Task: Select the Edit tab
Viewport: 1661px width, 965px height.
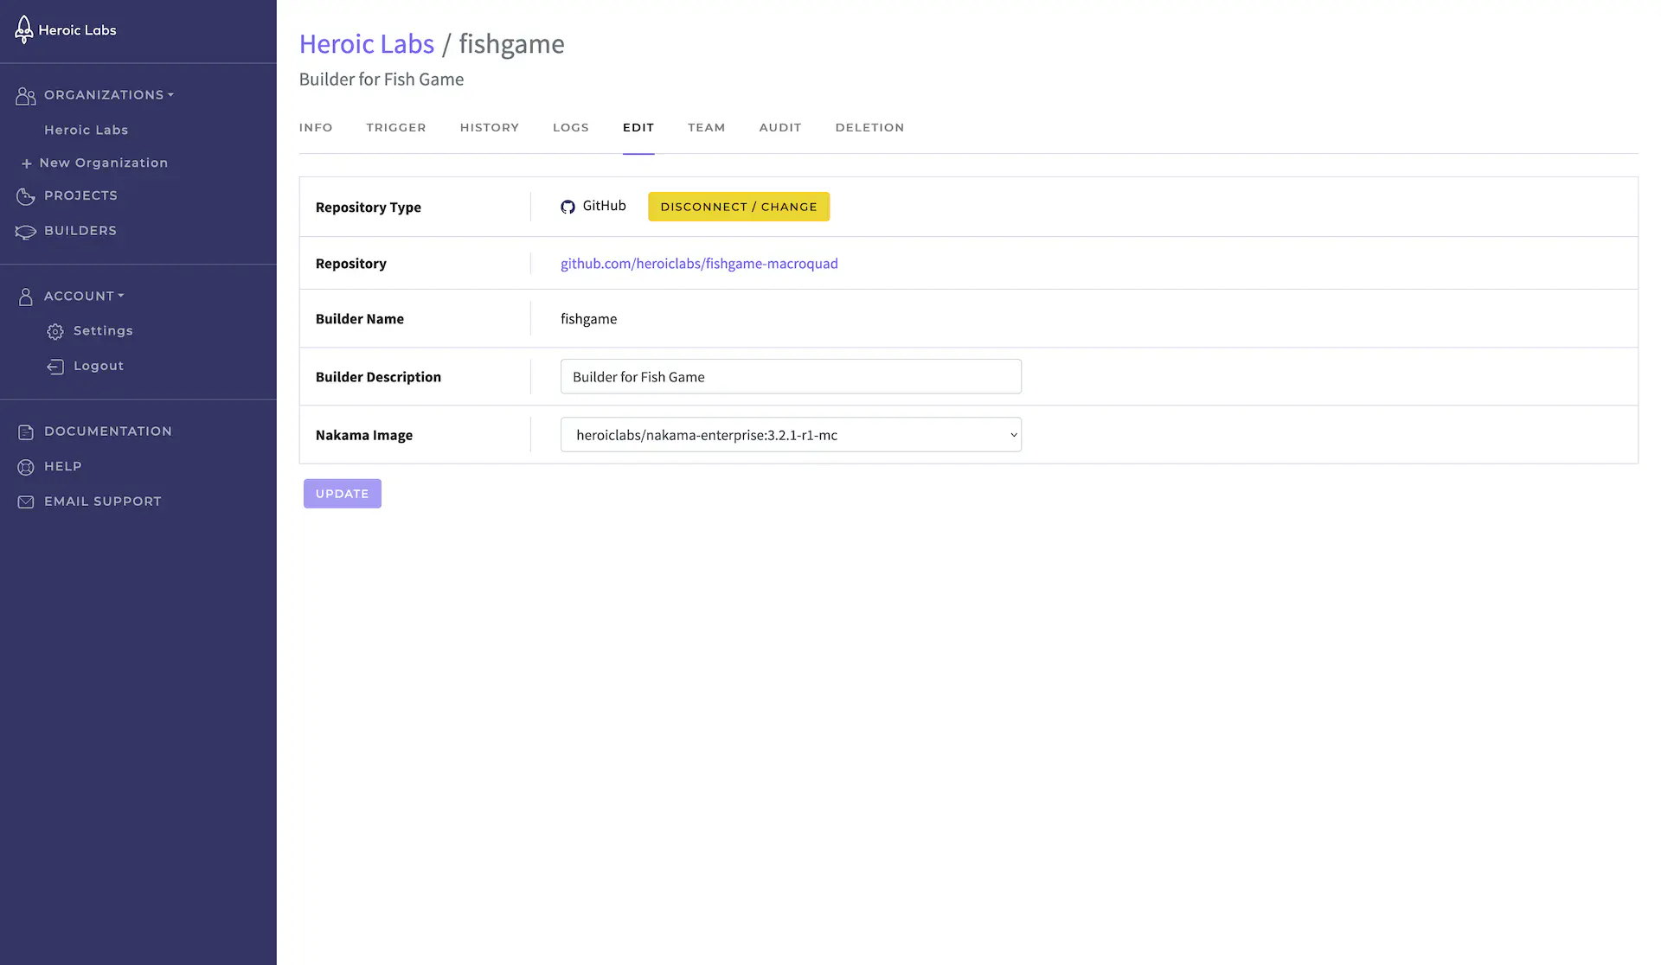Action: tap(638, 127)
